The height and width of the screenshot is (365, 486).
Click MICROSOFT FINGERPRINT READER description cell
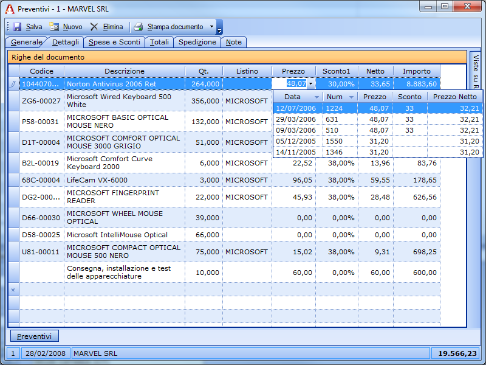coord(125,196)
